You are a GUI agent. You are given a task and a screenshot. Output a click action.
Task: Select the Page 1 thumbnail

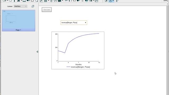point(18,21)
